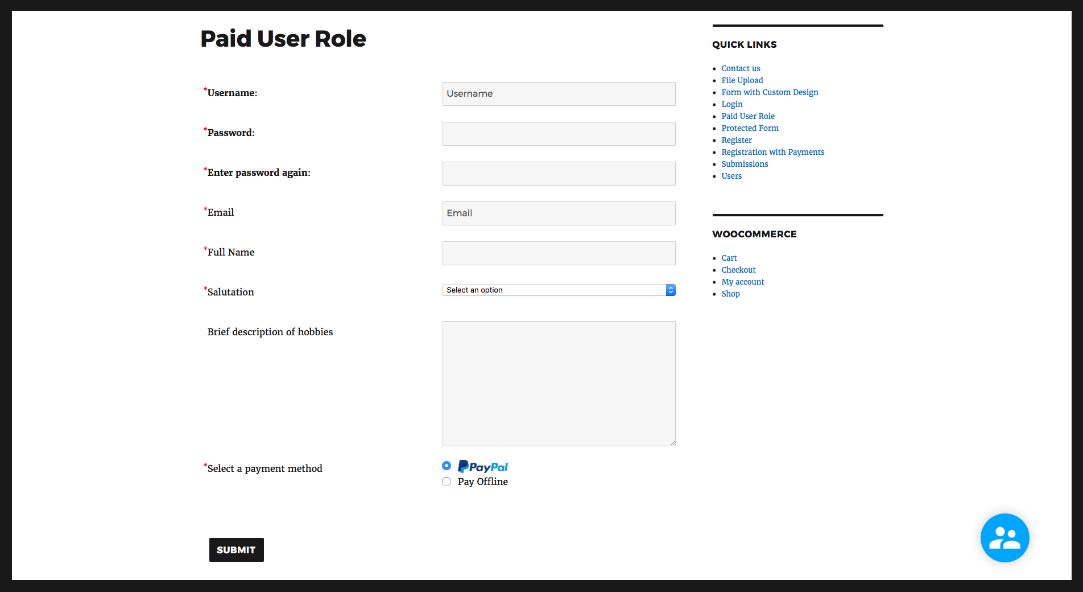1083x592 pixels.
Task: Choose the Pay Offline option
Action: (x=446, y=481)
